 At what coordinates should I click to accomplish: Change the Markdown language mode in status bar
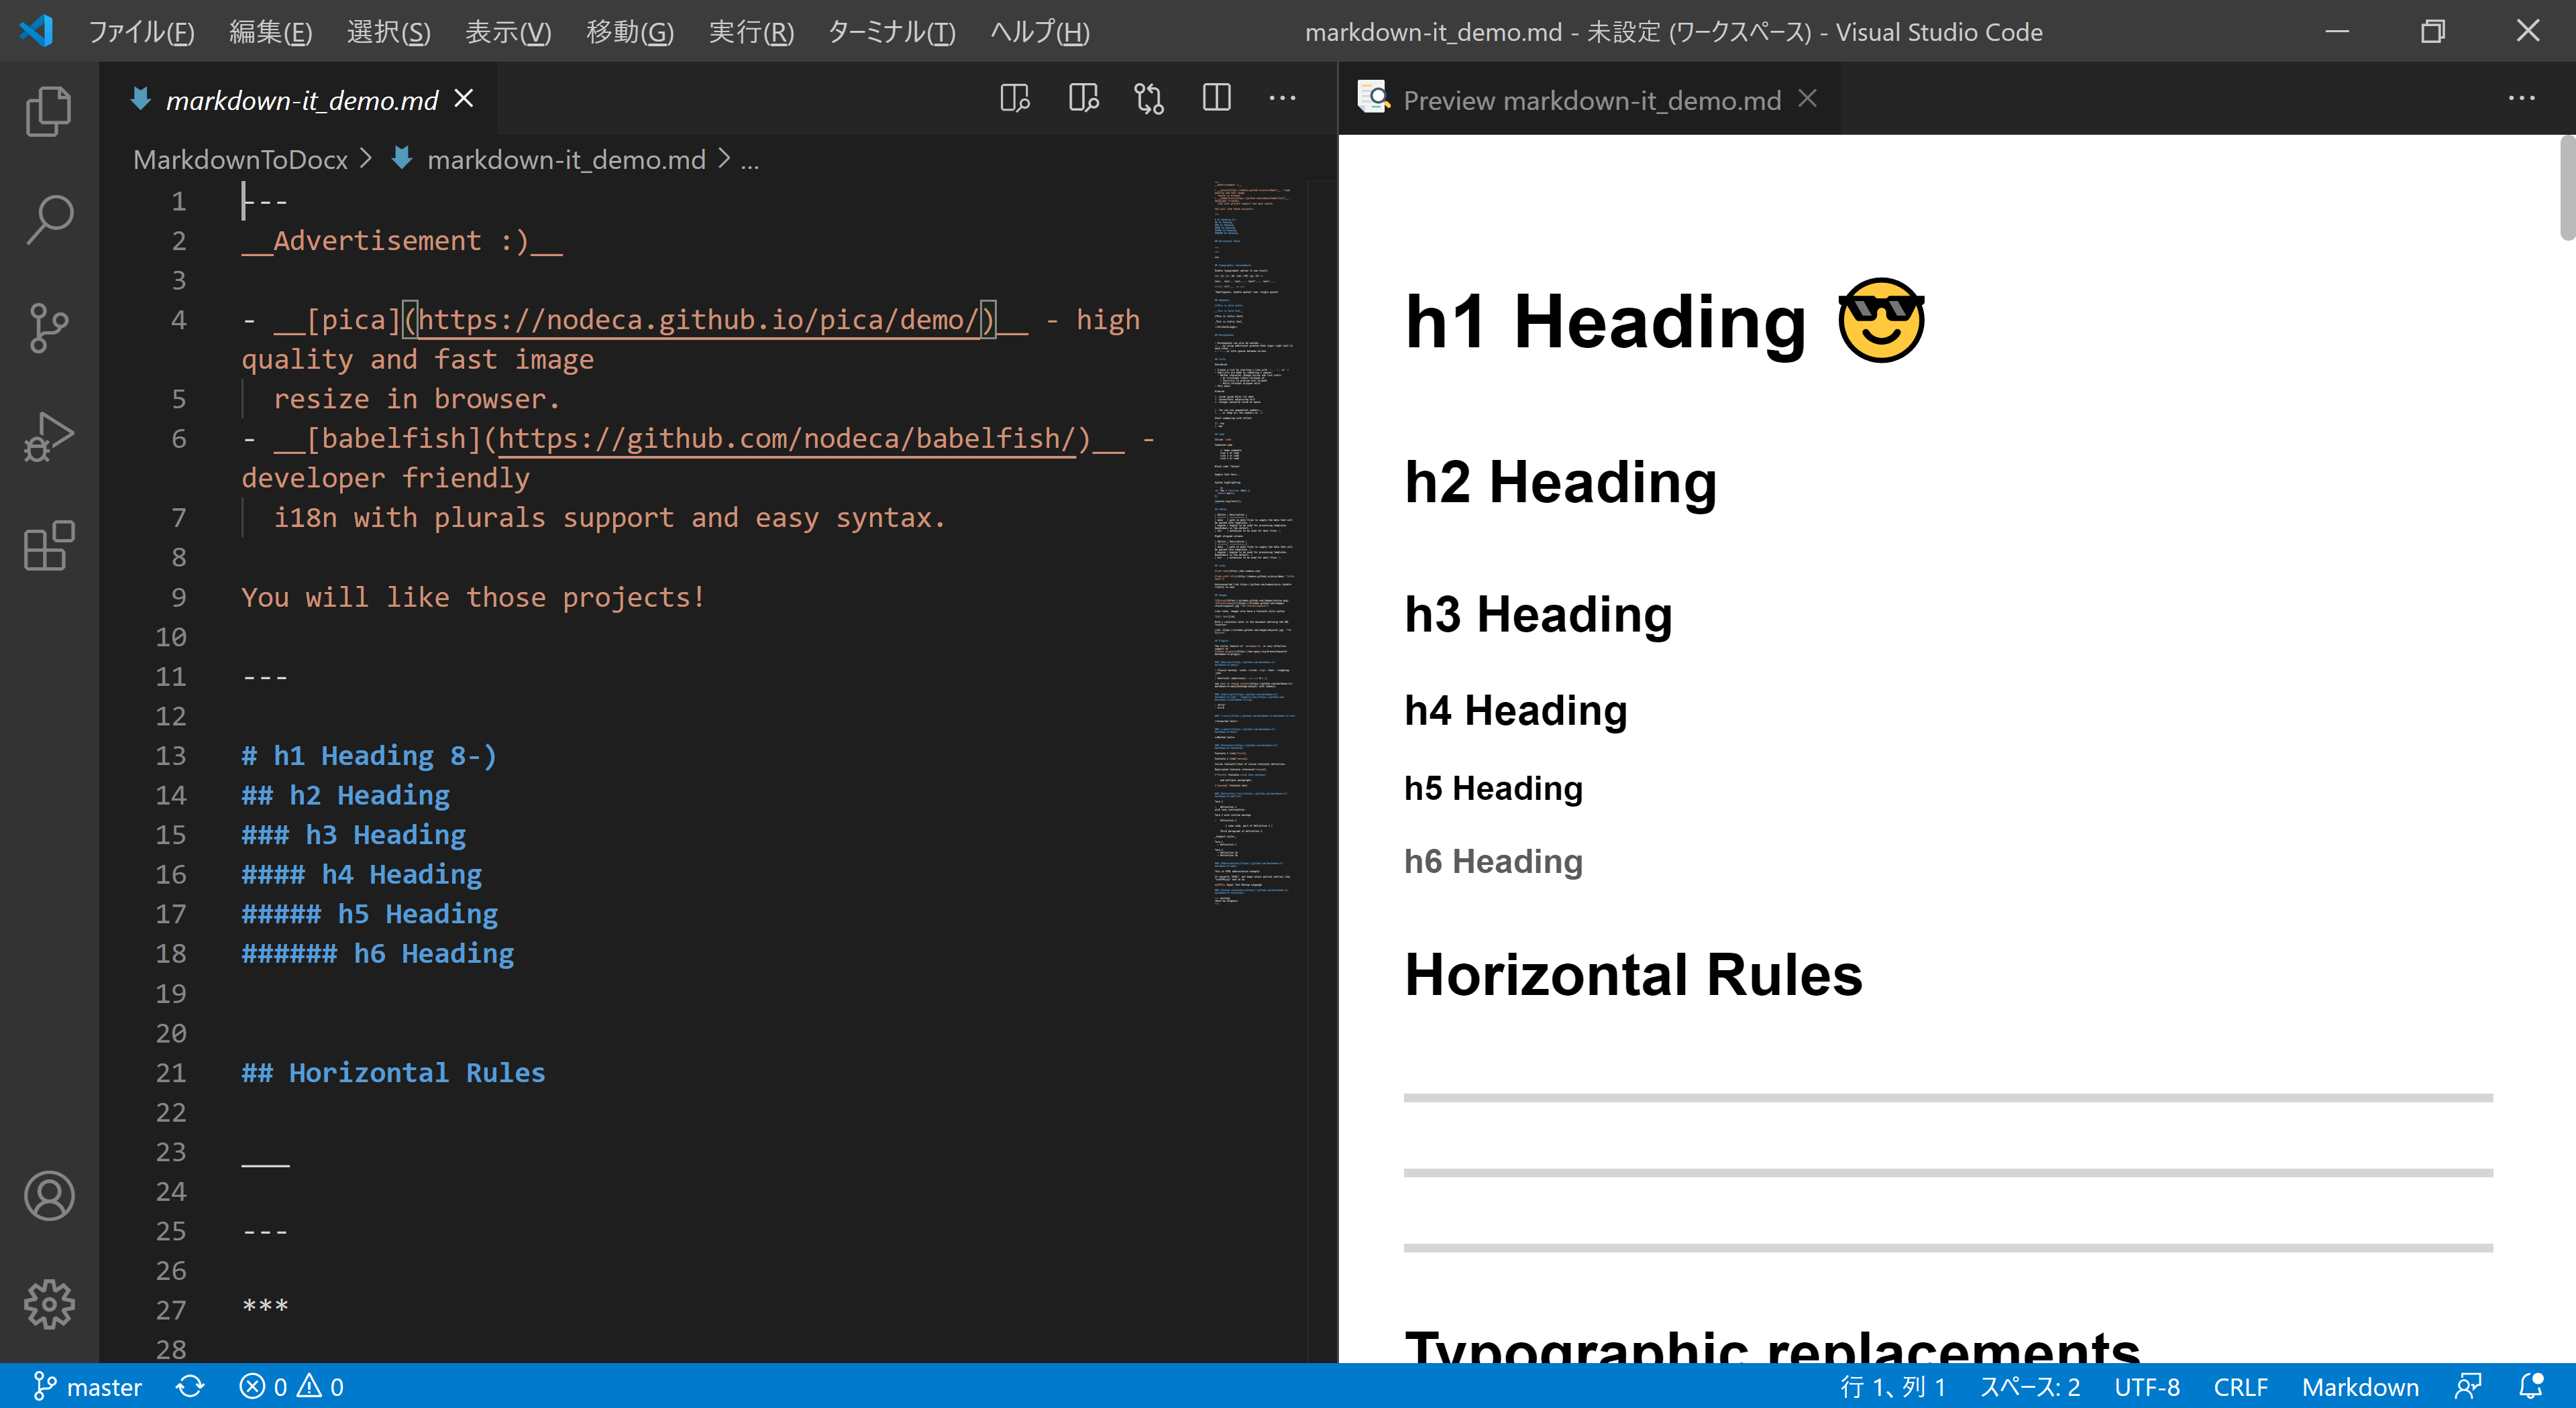click(2360, 1386)
